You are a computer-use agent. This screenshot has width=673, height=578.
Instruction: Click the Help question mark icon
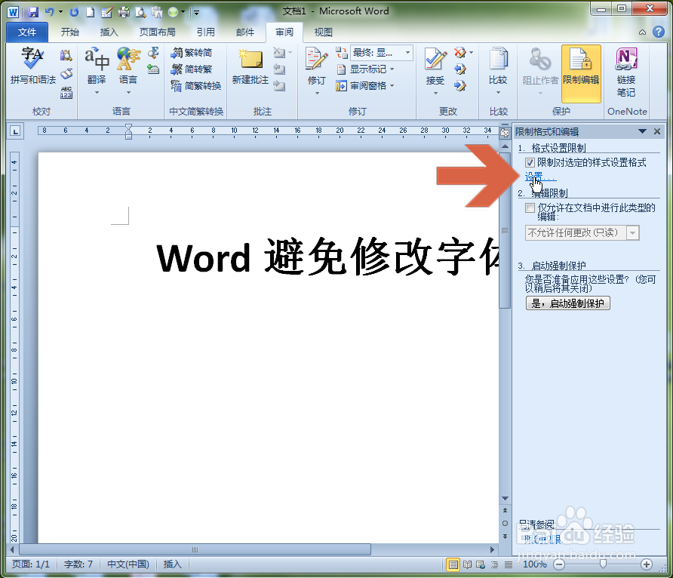coord(659,32)
